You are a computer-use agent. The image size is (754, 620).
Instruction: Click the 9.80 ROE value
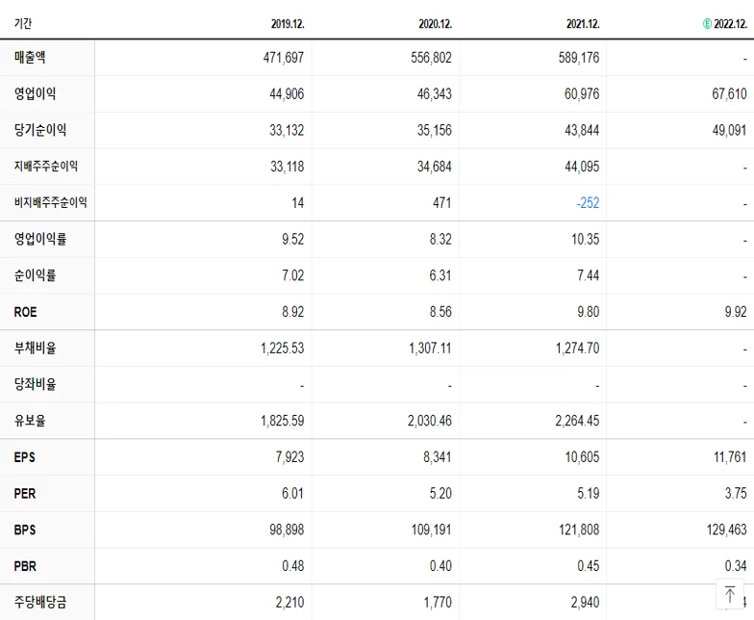589,312
